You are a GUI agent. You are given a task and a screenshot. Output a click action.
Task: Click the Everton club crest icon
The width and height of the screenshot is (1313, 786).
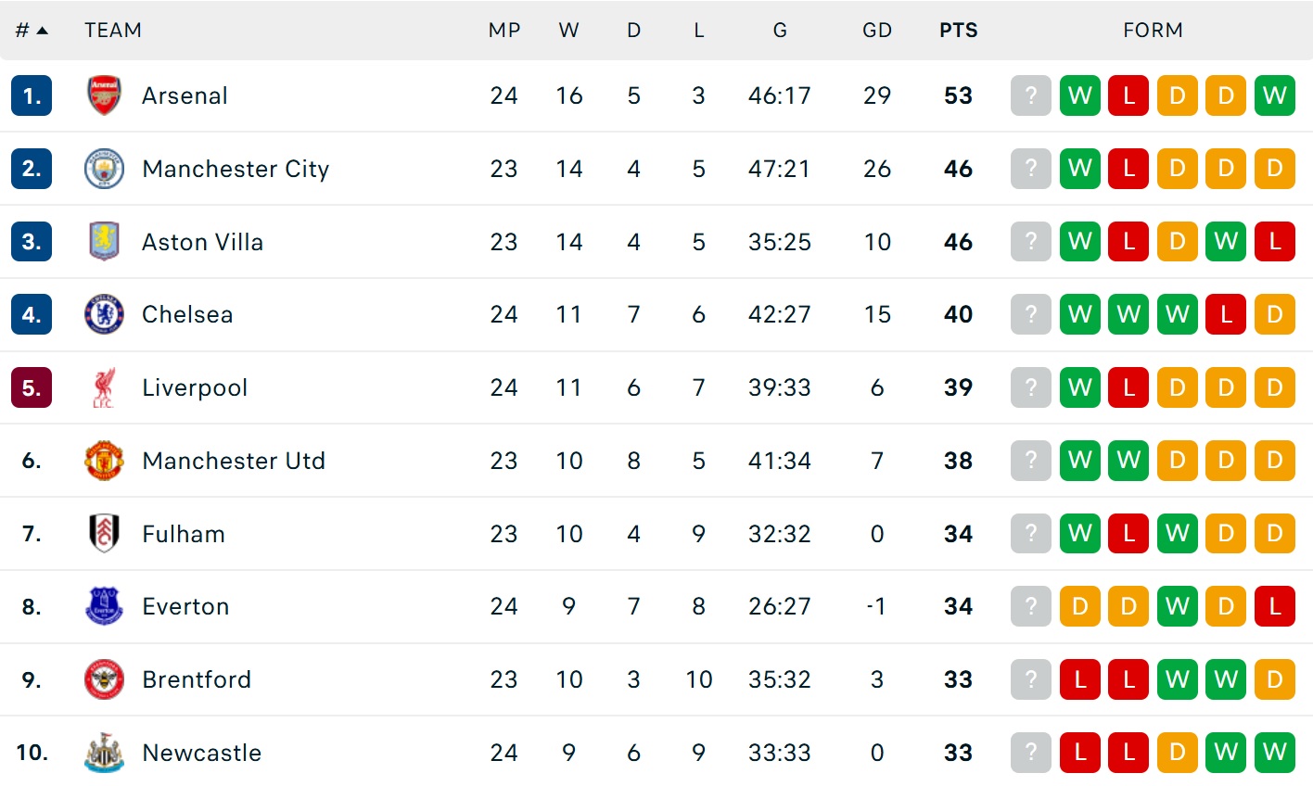104,606
